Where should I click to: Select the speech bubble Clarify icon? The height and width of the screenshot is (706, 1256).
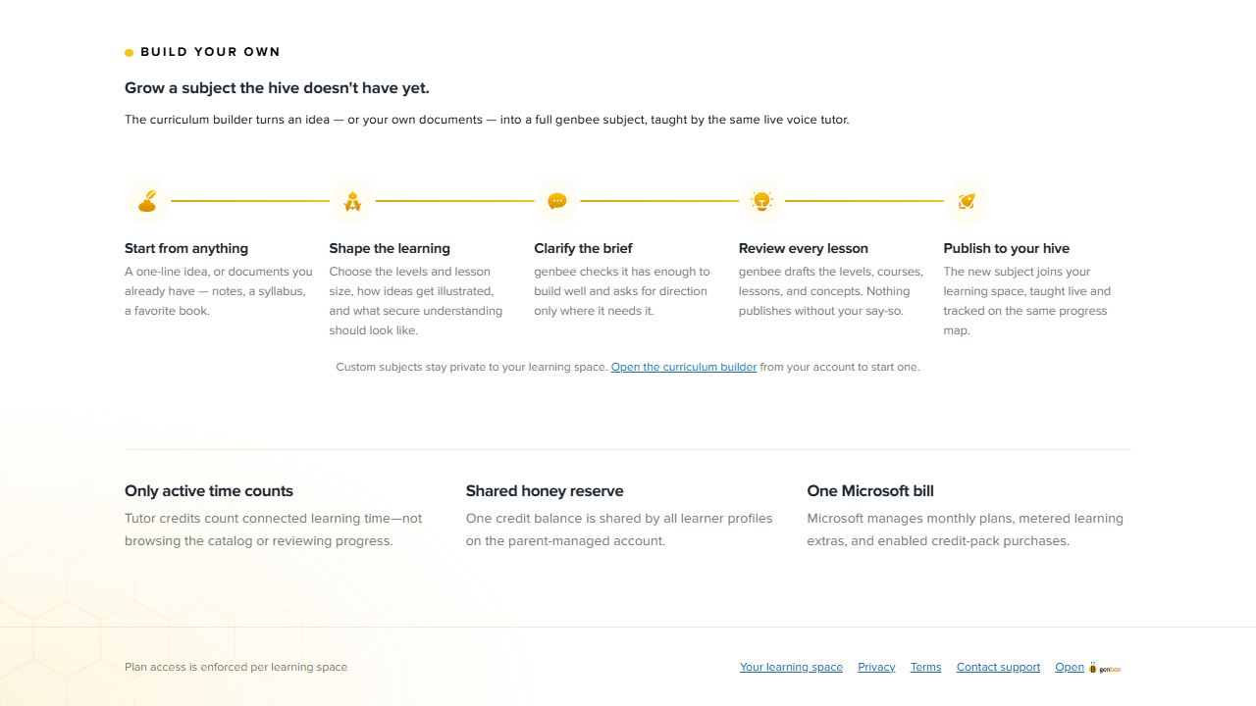(557, 201)
